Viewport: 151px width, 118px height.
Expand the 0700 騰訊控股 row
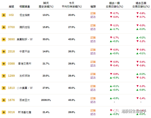click(4, 27)
